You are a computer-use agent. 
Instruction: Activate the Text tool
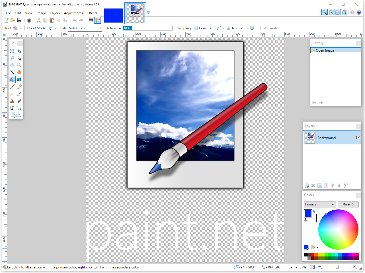tap(12, 108)
